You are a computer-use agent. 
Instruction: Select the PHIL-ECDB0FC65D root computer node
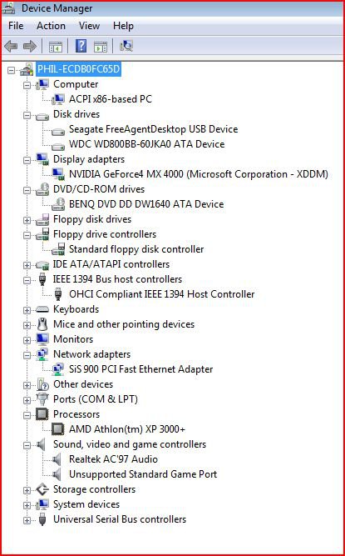[x=78, y=69]
